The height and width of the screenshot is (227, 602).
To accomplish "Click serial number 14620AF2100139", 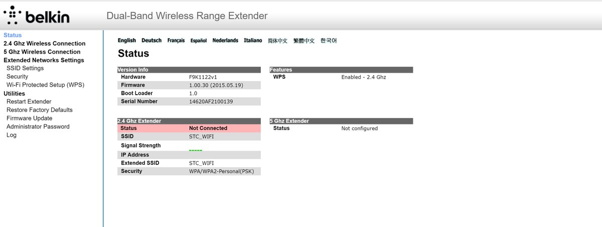I will (211, 102).
